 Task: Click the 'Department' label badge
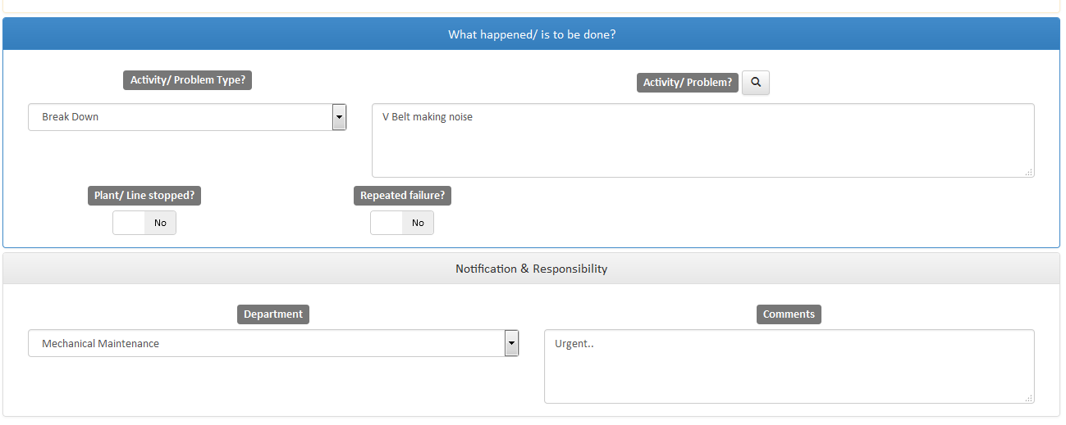click(x=273, y=314)
